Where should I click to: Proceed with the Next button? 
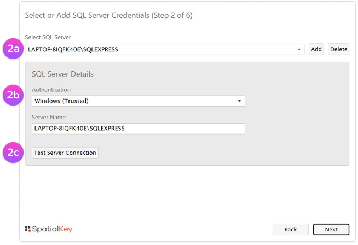coord(331,229)
